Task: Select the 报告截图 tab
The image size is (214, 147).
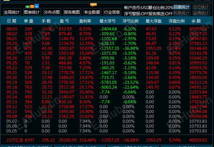Action: click(x=72, y=12)
